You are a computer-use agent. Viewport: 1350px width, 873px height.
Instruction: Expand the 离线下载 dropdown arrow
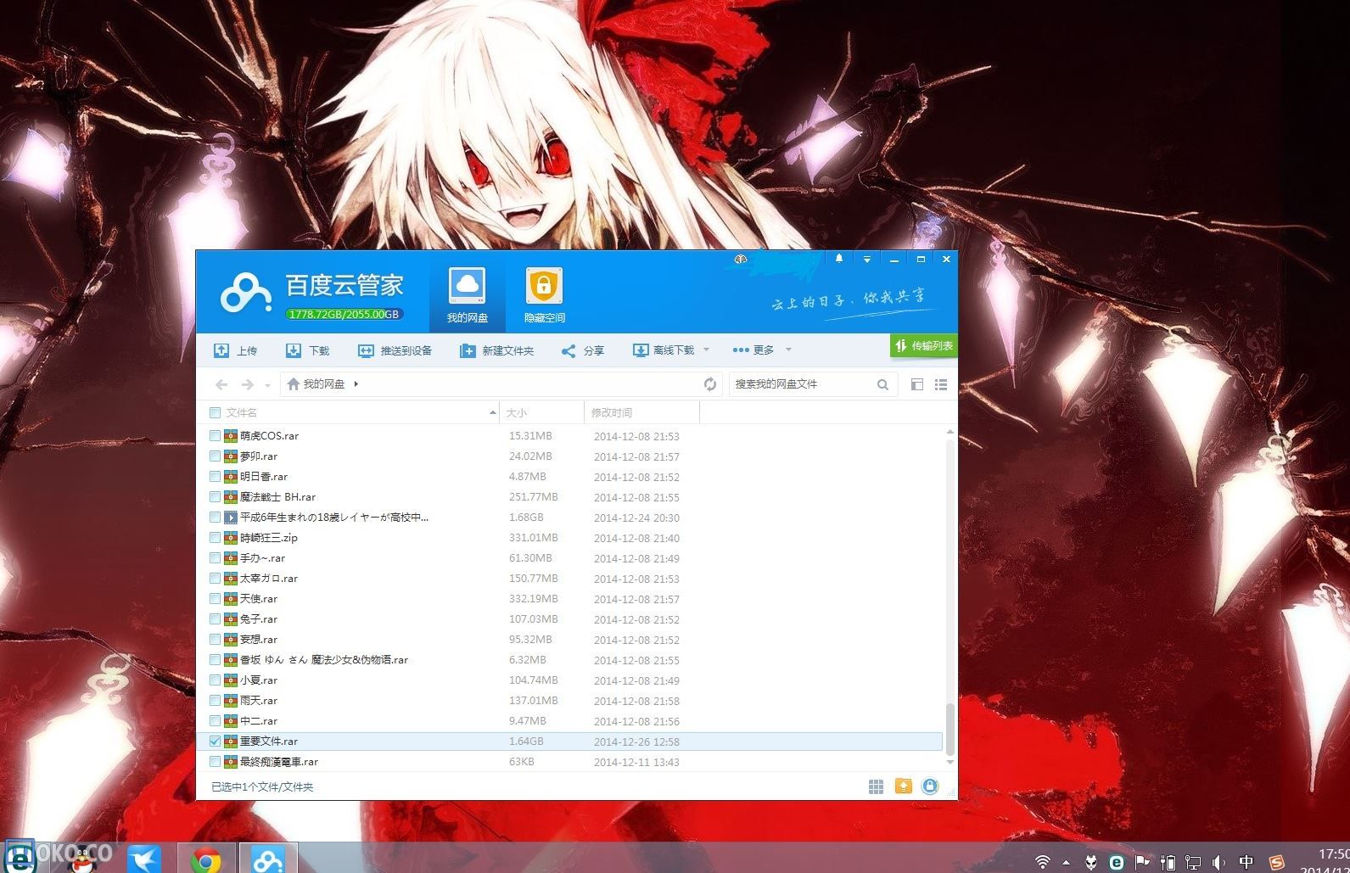click(x=706, y=350)
